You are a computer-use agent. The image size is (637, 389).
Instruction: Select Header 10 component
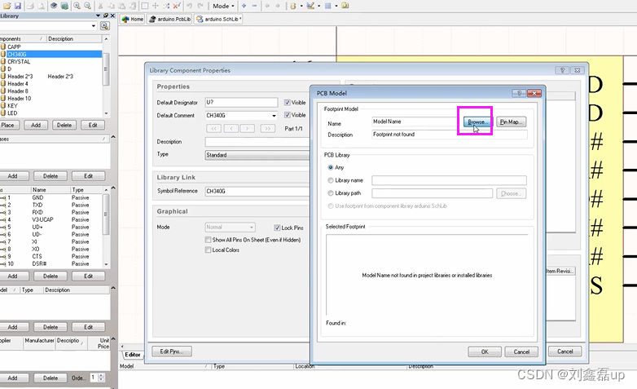19,99
